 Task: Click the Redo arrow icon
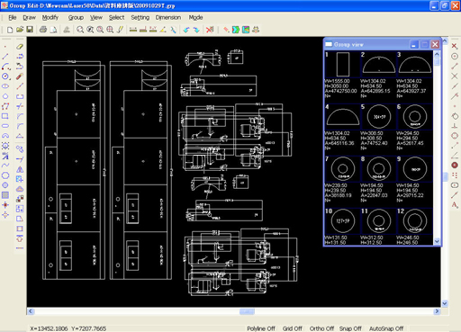click(x=196, y=30)
